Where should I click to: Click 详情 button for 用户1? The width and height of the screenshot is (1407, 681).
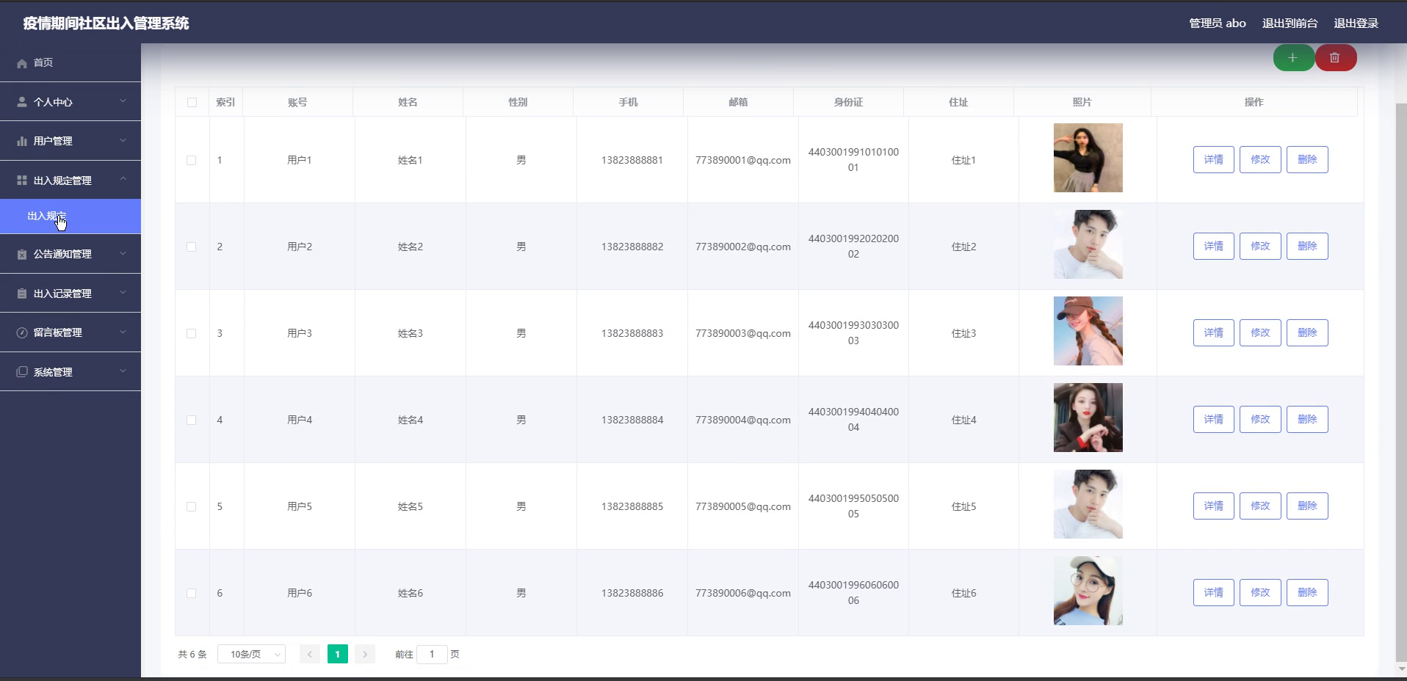pos(1214,159)
